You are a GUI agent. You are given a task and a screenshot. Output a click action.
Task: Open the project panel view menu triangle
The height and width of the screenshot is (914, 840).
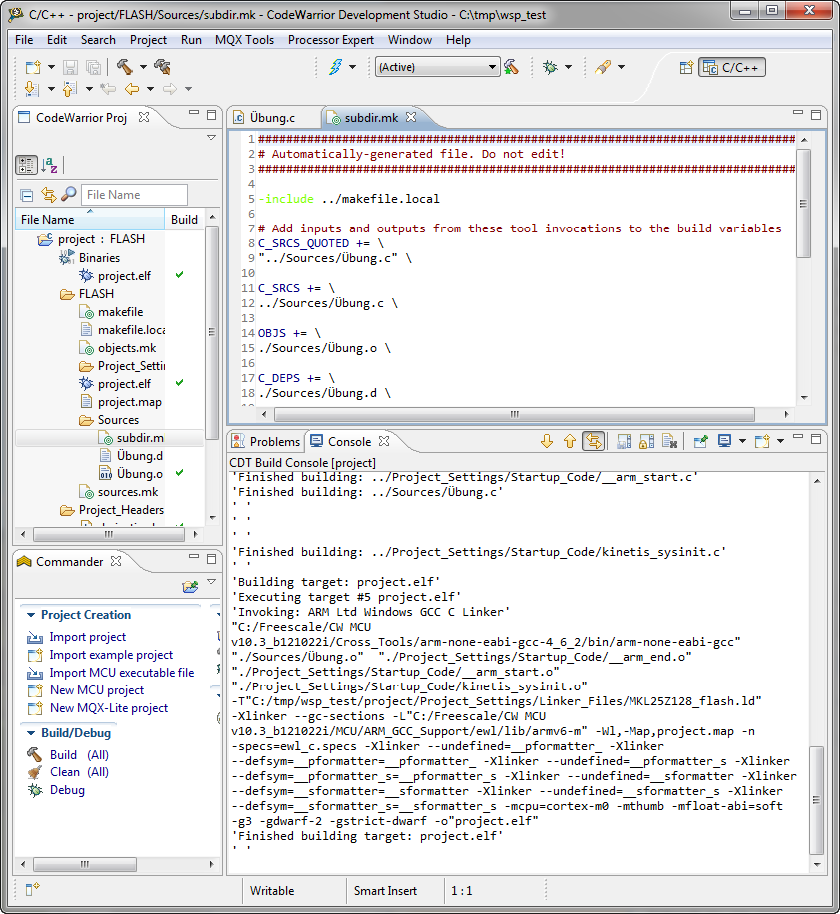[210, 137]
